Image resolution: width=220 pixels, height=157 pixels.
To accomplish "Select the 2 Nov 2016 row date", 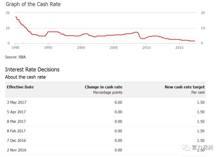I will [16, 150].
